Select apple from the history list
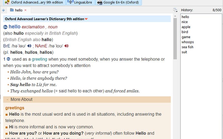Viewport: 223px width, 139px height. click(186, 27)
